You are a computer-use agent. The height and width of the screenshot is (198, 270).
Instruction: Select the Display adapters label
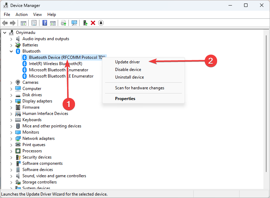(x=37, y=101)
